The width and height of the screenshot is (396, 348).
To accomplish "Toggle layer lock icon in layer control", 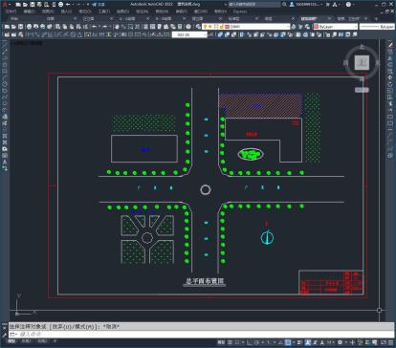I will [221, 27].
